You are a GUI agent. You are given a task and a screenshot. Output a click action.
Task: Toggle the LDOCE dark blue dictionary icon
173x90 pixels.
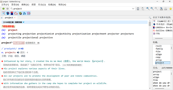pos(12,13)
